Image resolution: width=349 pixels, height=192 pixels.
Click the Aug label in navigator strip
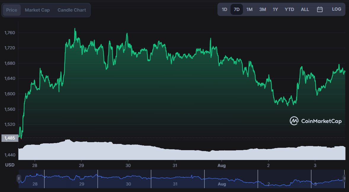click(x=222, y=184)
